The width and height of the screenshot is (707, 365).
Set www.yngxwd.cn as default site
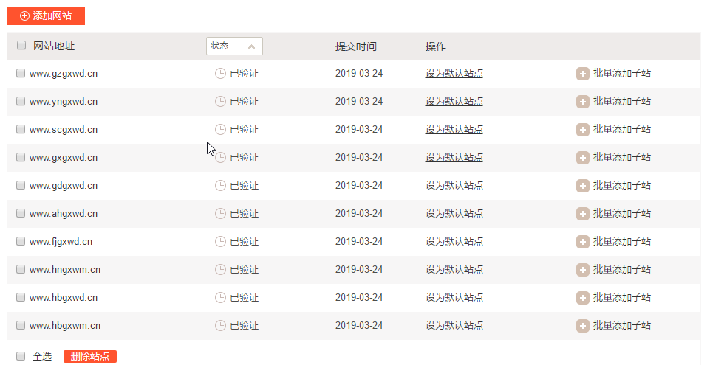tap(454, 101)
